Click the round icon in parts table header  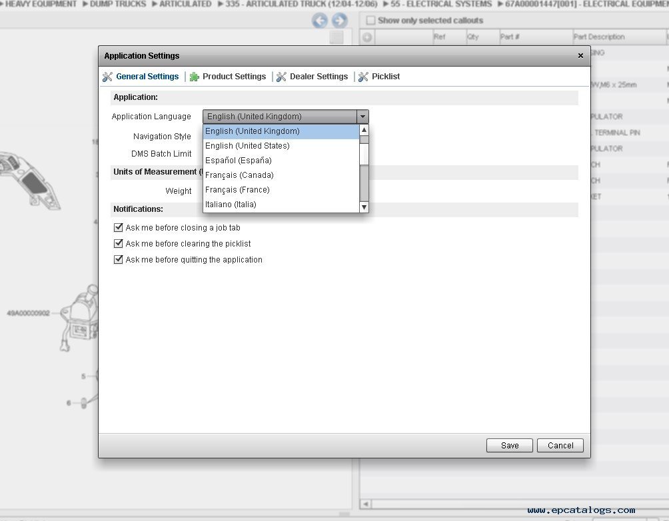tap(366, 37)
